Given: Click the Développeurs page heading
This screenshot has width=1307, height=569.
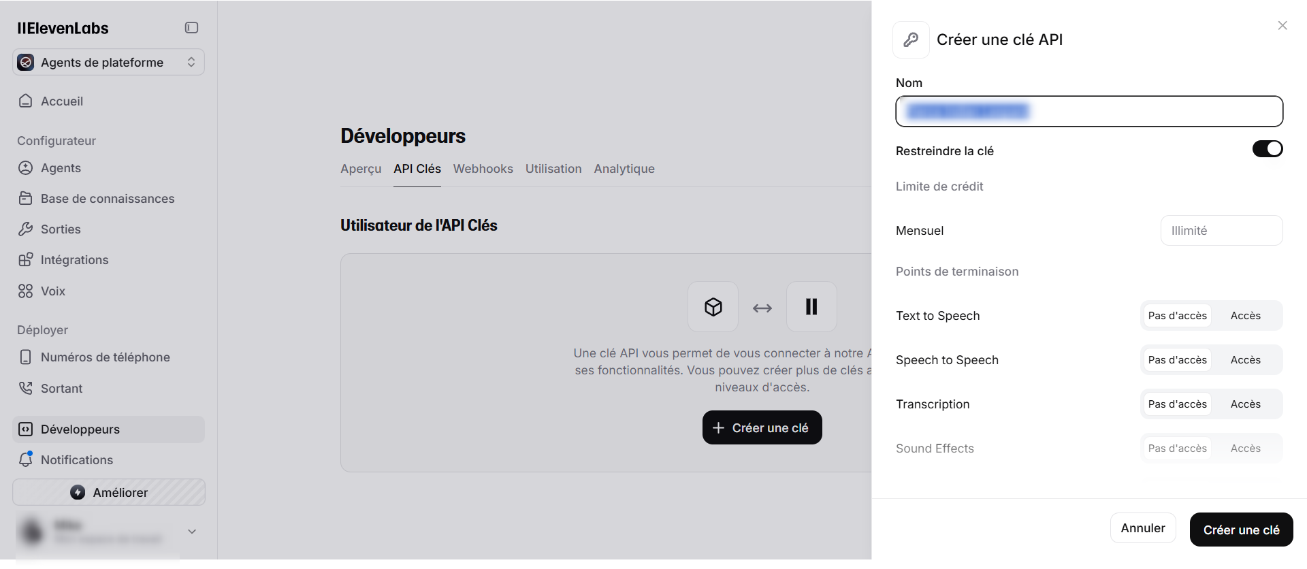Looking at the screenshot, I should [x=403, y=136].
